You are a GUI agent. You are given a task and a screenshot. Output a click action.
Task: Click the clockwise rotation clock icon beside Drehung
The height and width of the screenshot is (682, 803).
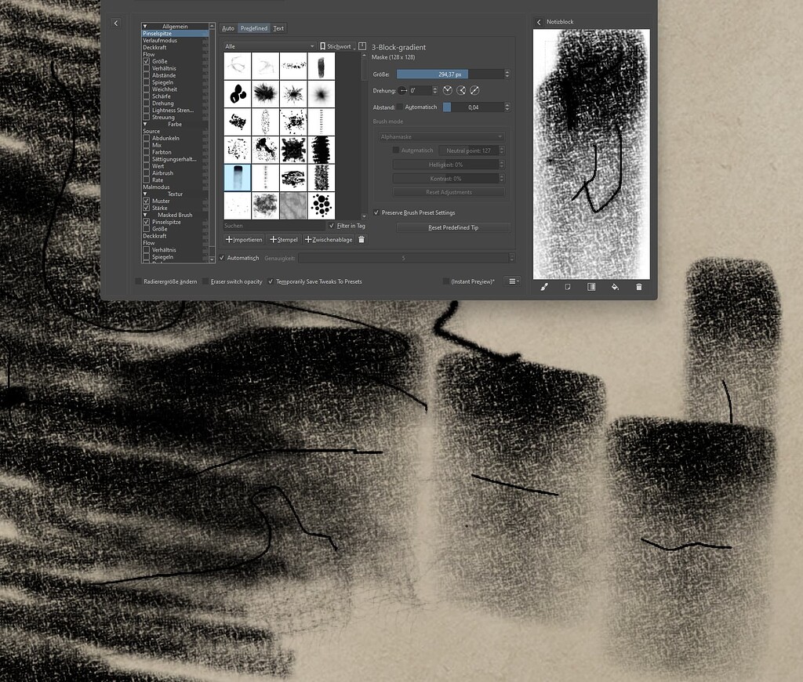447,90
